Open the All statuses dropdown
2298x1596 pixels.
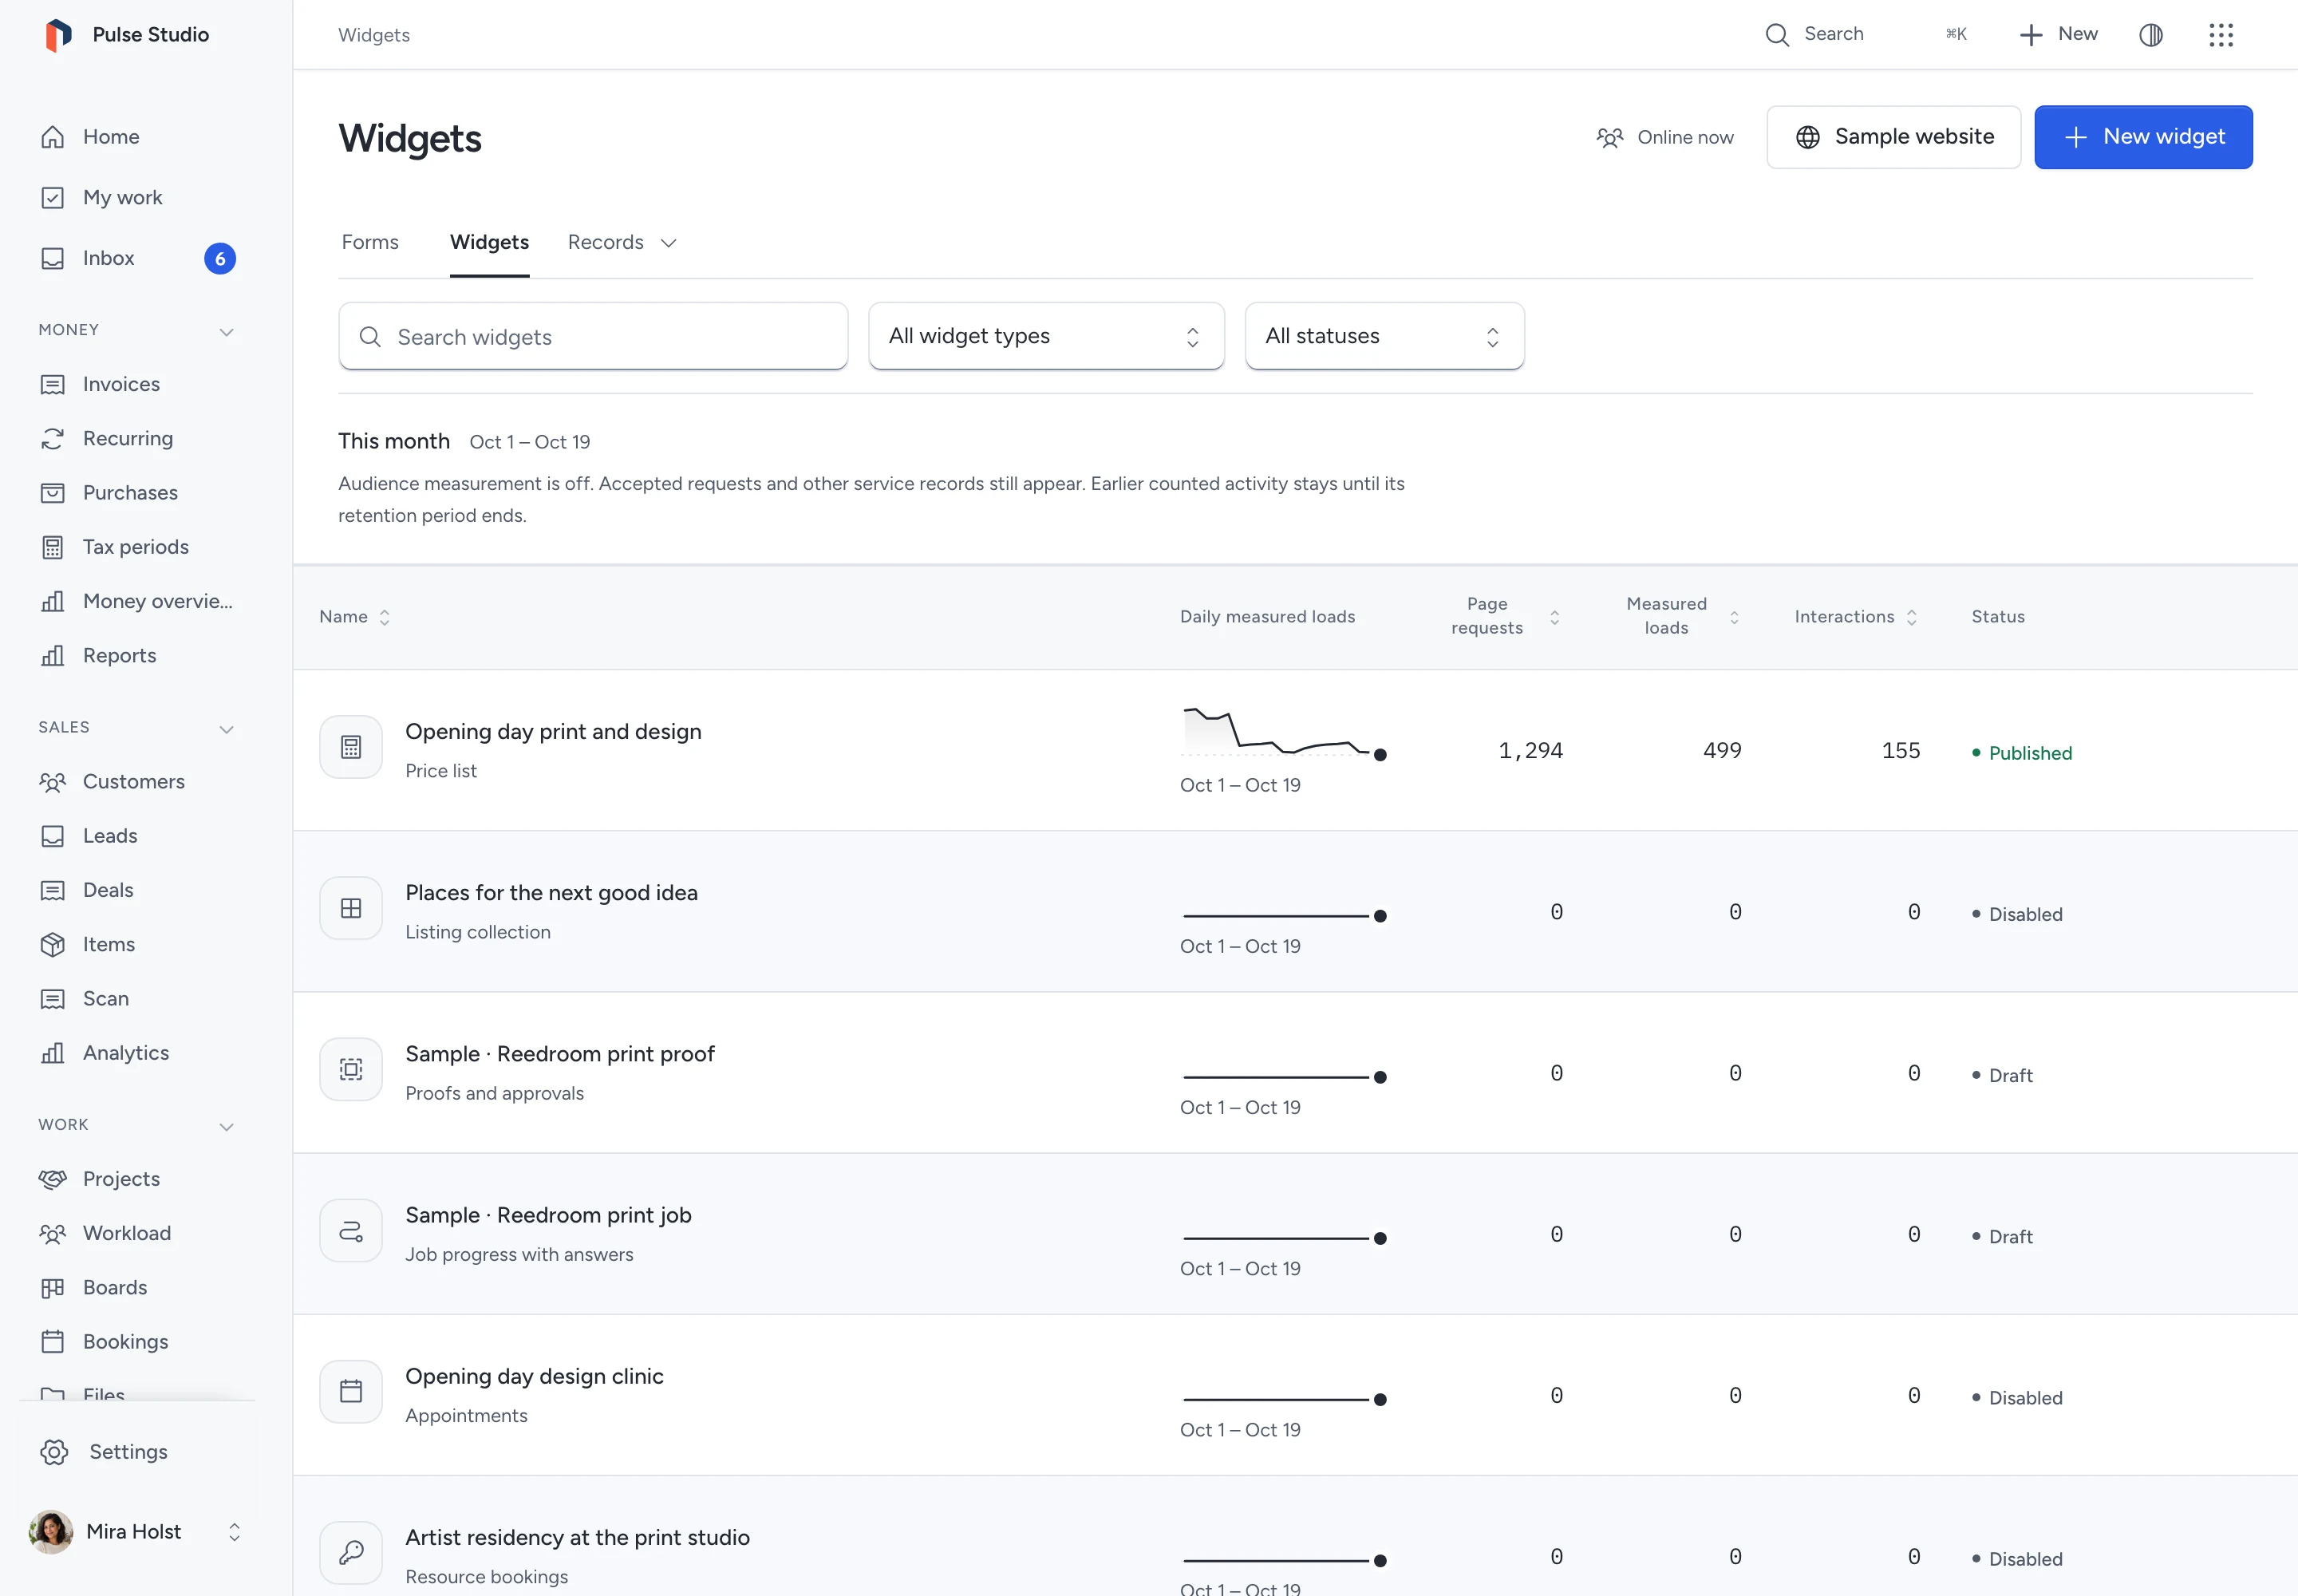[1384, 336]
